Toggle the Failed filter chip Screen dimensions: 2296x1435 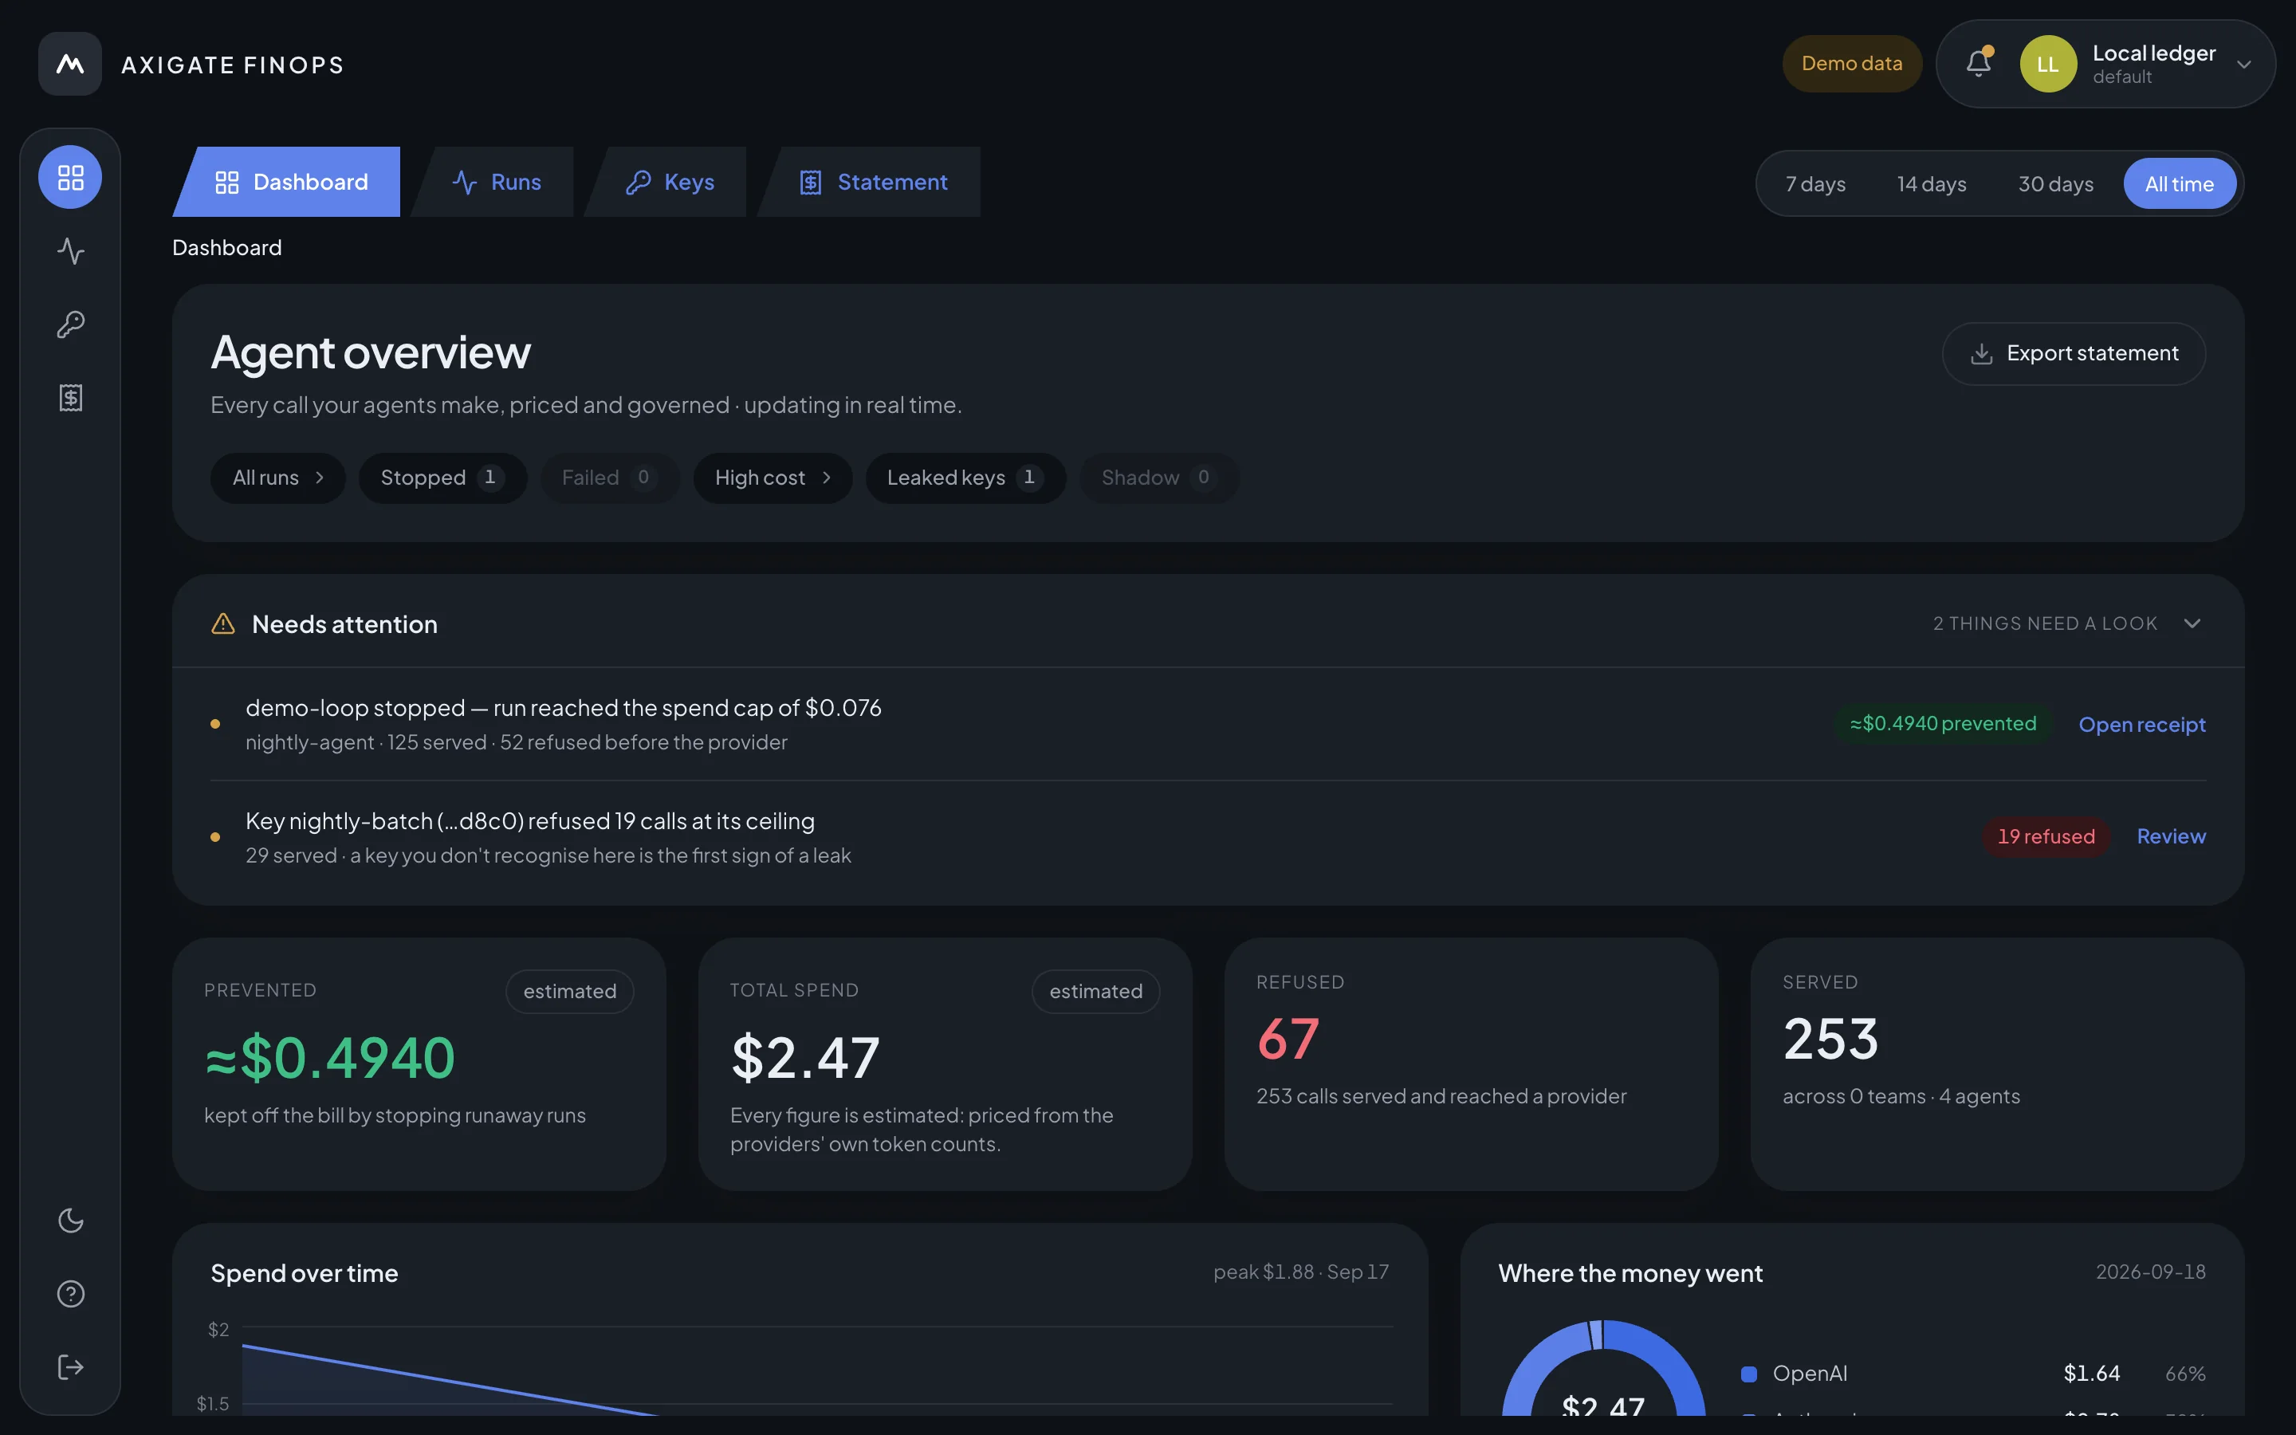coord(609,478)
